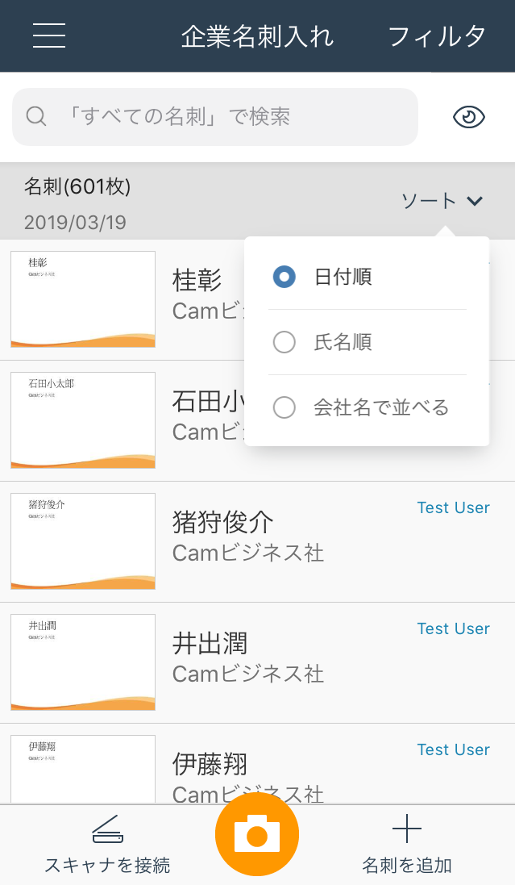Click the 企業名刺入れ title
The image size is (515, 885).
pos(257,36)
